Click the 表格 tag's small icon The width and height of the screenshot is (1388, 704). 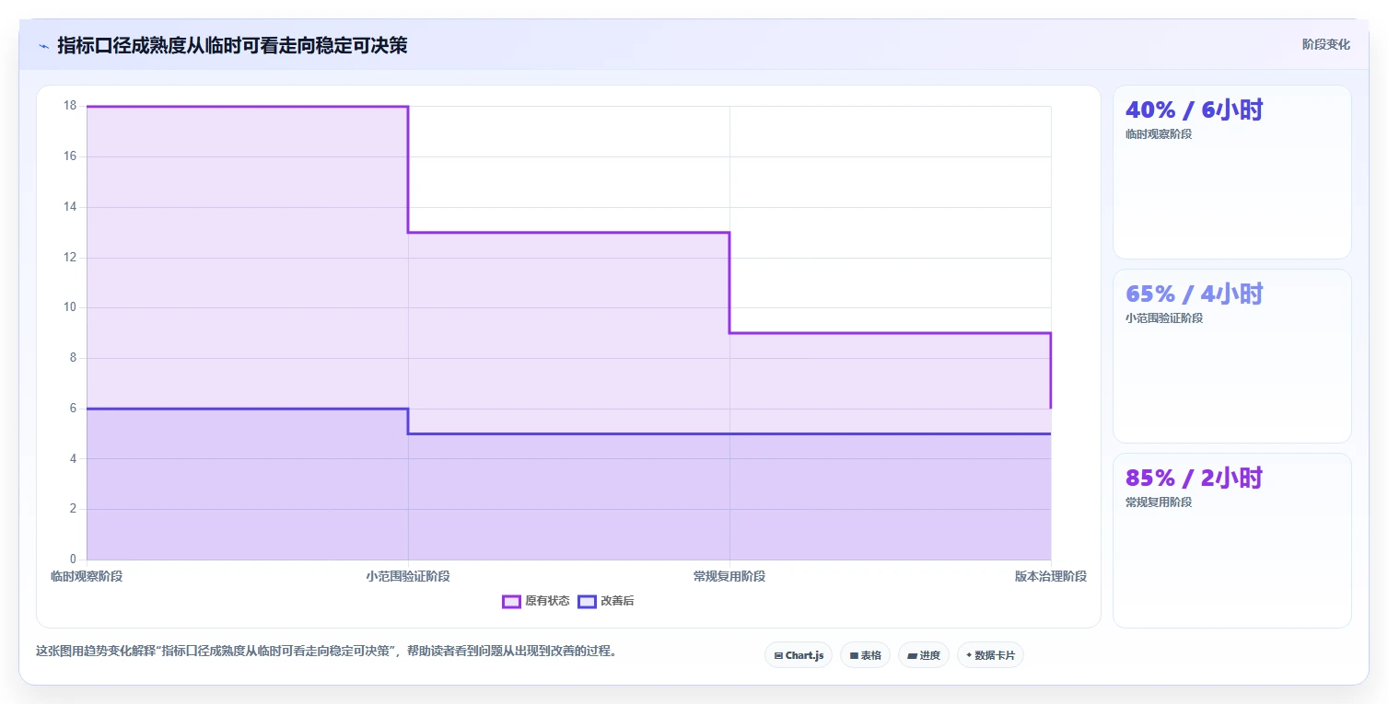coord(854,656)
